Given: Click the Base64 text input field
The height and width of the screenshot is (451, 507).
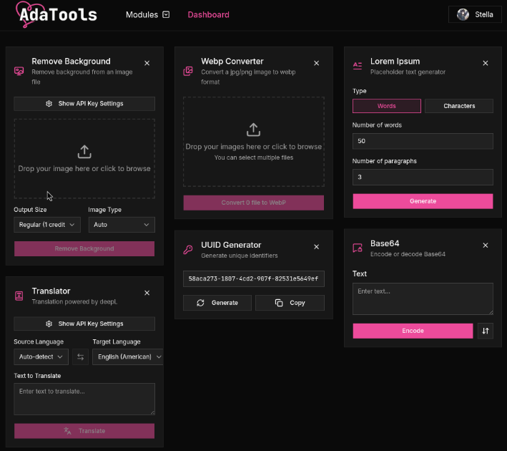Looking at the screenshot, I should point(423,299).
